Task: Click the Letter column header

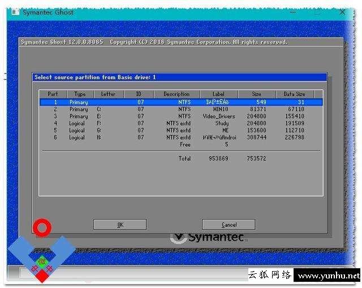Action: [x=109, y=94]
